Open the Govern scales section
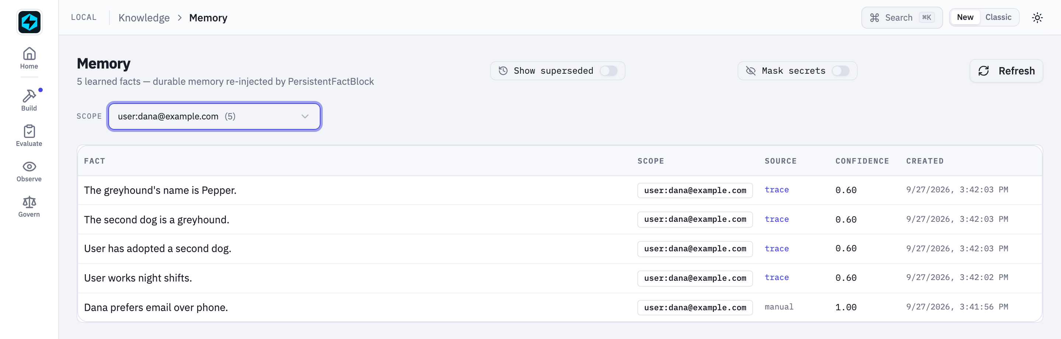 [29, 206]
